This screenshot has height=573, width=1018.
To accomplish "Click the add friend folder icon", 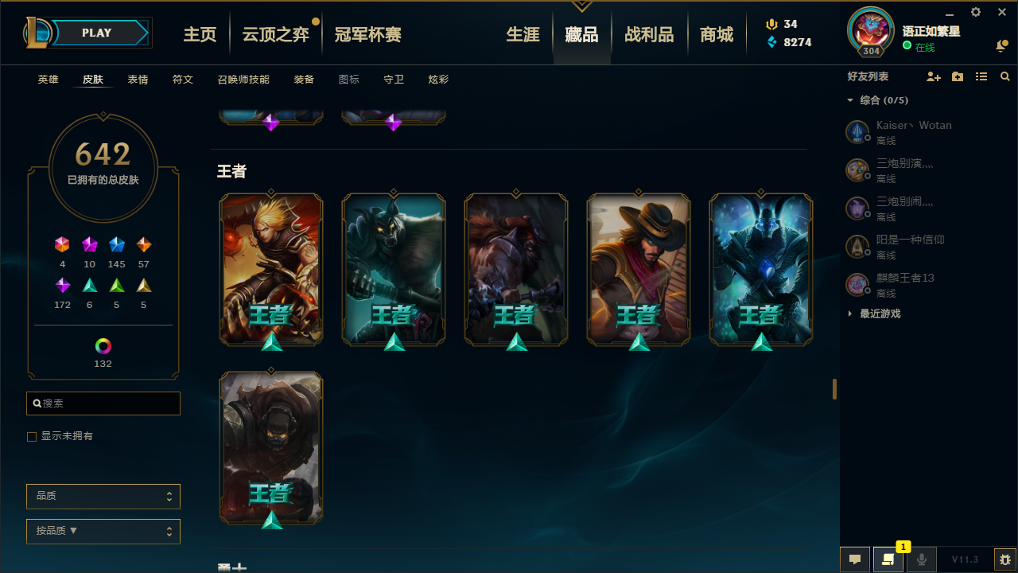I will point(958,76).
